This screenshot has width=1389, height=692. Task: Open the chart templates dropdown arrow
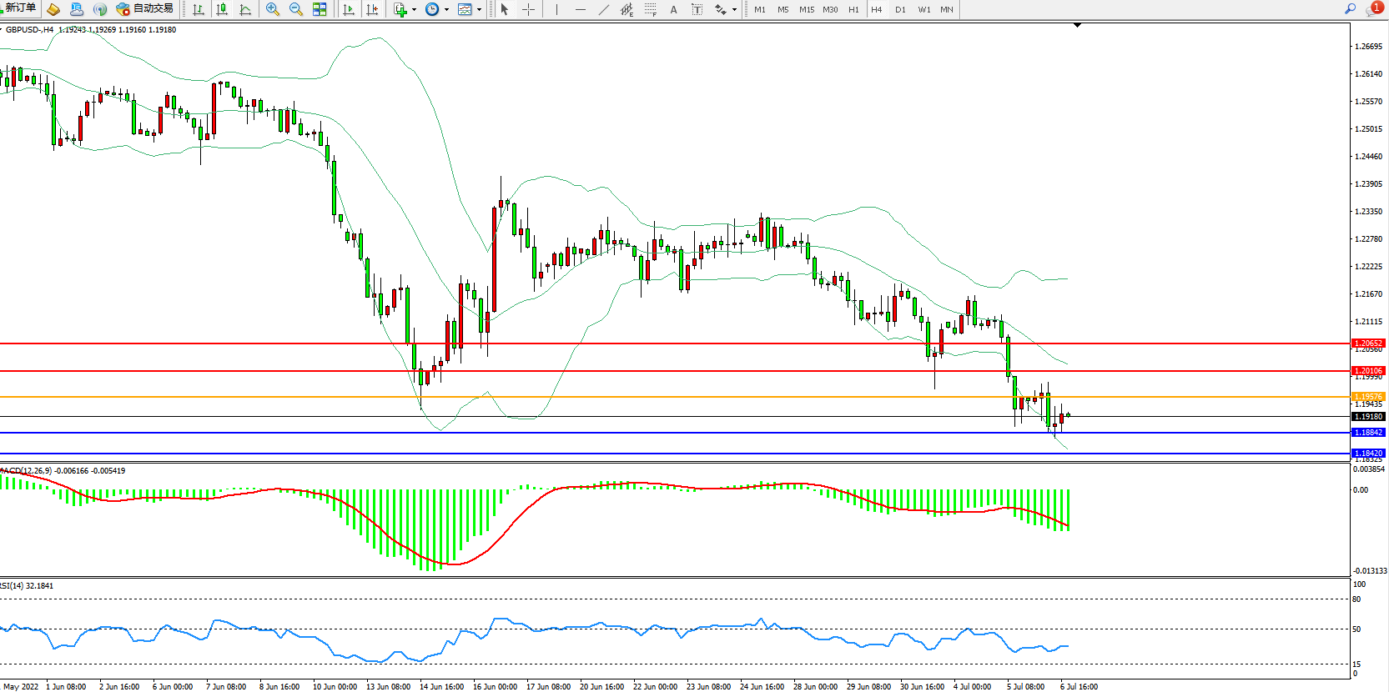[x=479, y=10]
